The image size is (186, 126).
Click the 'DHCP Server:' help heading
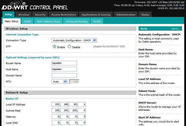(x=147, y=103)
